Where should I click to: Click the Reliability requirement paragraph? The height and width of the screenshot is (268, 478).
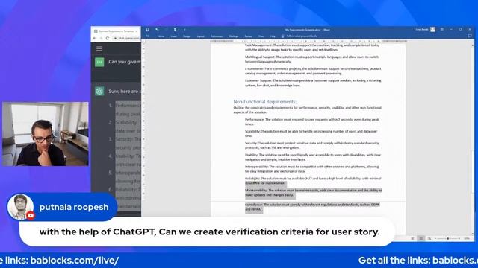[313, 181]
